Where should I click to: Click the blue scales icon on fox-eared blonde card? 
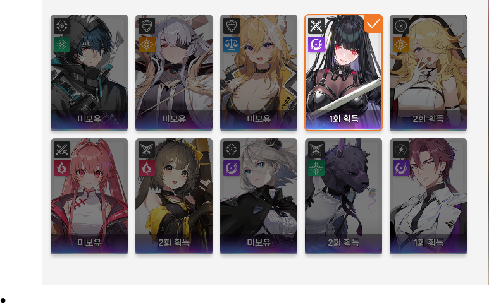[x=232, y=44]
